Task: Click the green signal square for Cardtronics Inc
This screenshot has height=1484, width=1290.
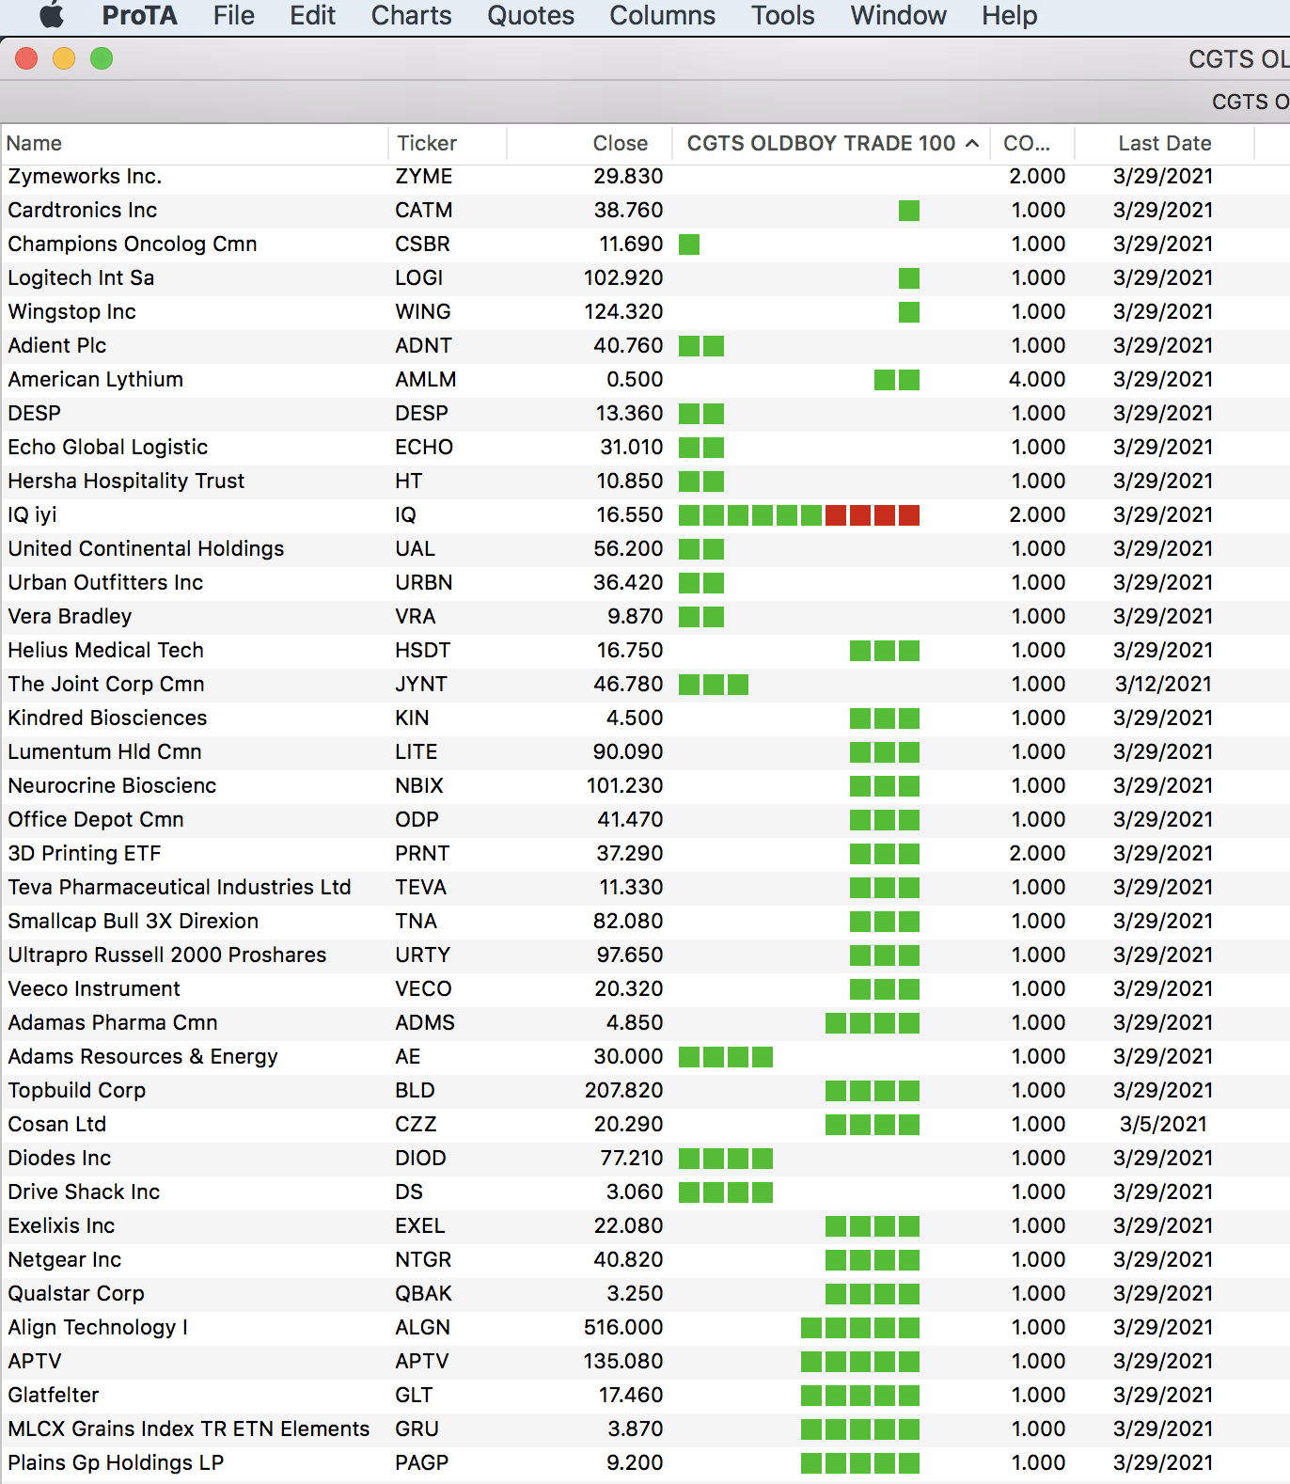Action: 909,211
